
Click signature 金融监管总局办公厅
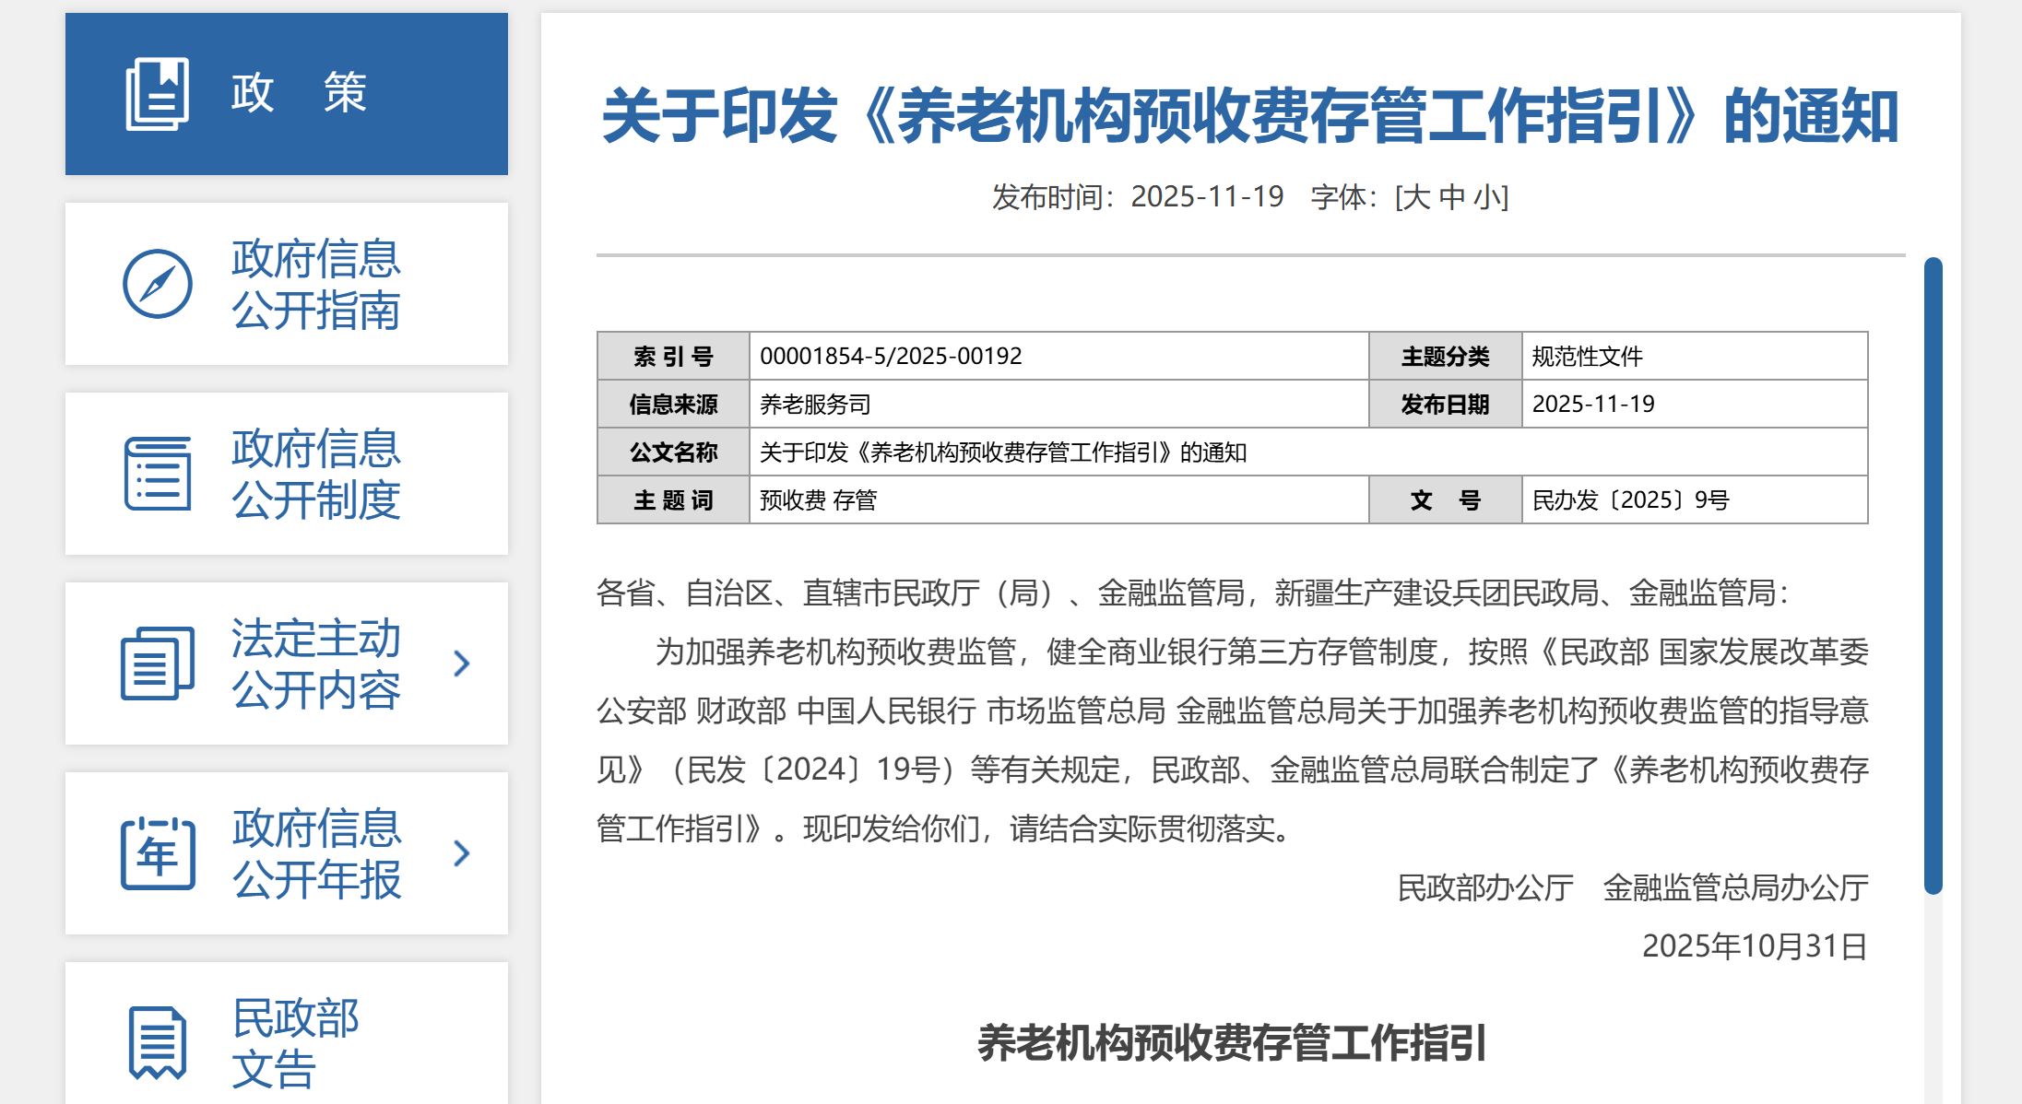[x=1735, y=887]
